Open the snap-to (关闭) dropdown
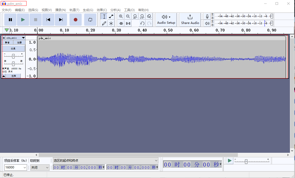This screenshot has height=178, width=295. coord(47,167)
